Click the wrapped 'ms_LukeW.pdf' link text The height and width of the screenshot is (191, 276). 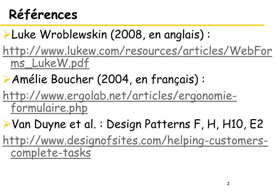(x=50, y=63)
